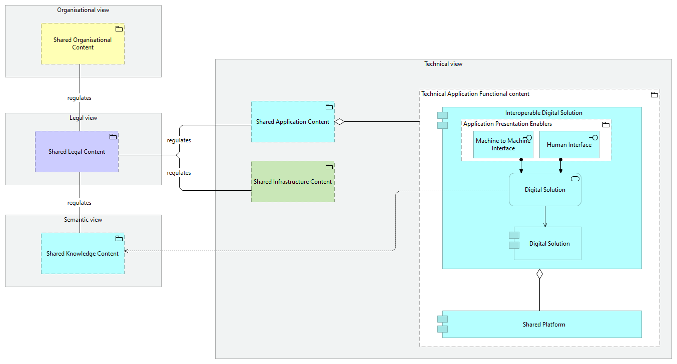Click the Technical view group title
Viewport: 677px width, 364px height.
pyautogui.click(x=443, y=64)
